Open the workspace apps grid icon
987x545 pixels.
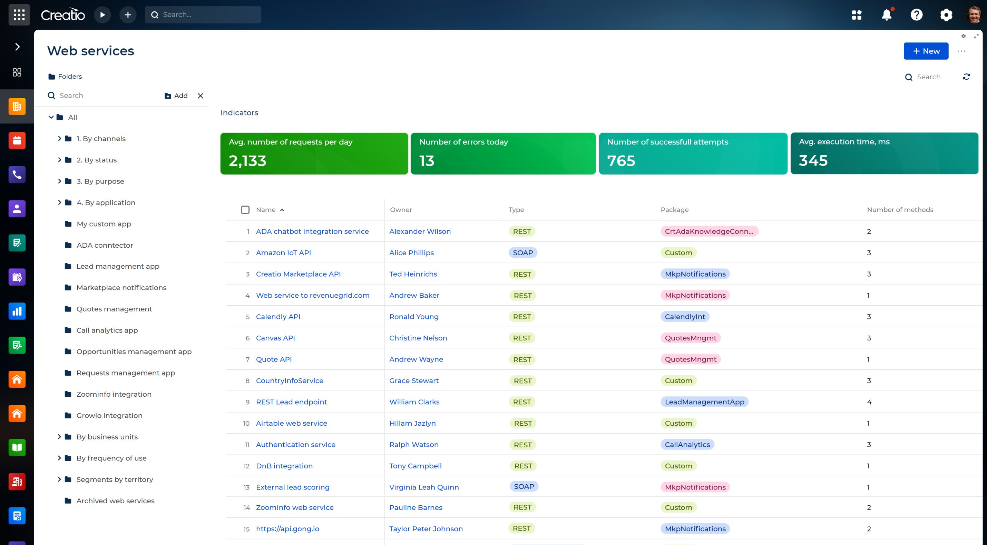pyautogui.click(x=857, y=14)
